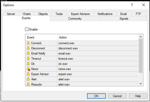Click the Timeout event bell icon
Screen dimensions: 150x102
pyautogui.click(x=28, y=59)
